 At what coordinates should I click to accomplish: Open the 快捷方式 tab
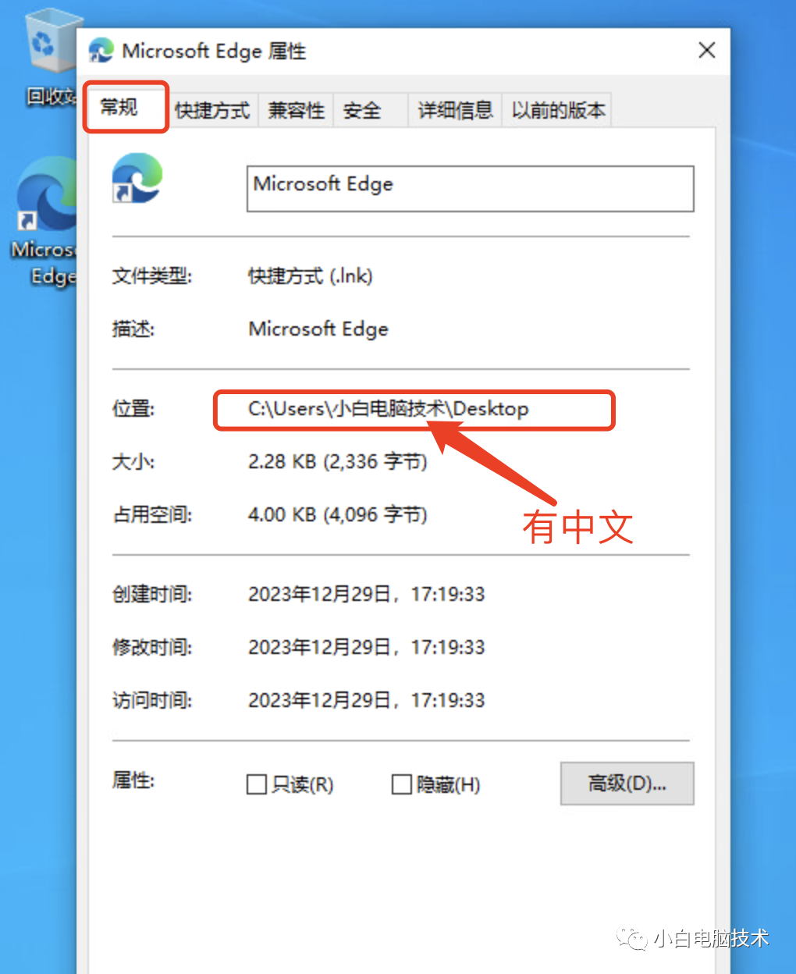(x=212, y=111)
